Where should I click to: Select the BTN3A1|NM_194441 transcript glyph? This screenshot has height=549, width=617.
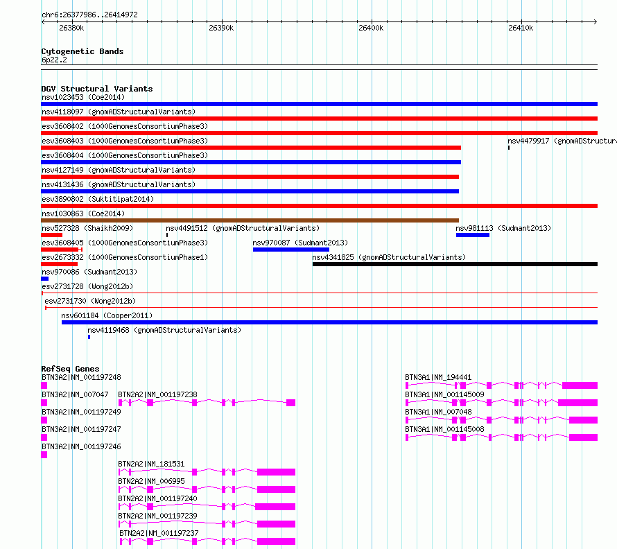(501, 385)
